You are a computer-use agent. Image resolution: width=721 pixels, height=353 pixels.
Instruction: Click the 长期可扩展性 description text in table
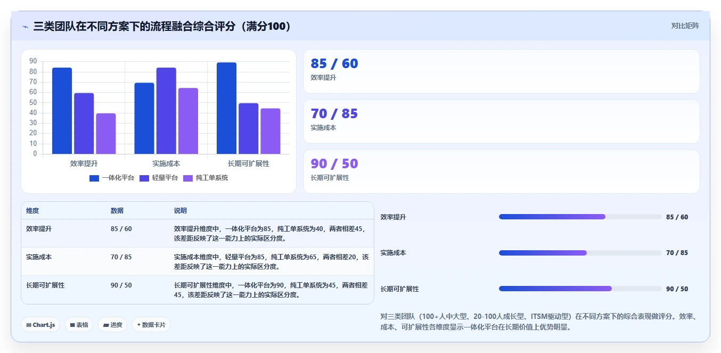[271, 290]
